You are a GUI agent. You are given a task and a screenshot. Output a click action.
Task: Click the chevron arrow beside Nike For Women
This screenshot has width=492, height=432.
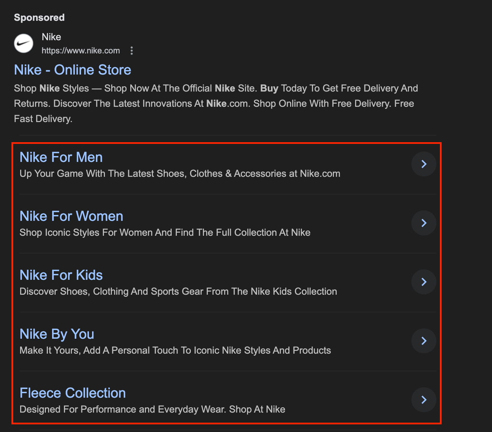(424, 223)
